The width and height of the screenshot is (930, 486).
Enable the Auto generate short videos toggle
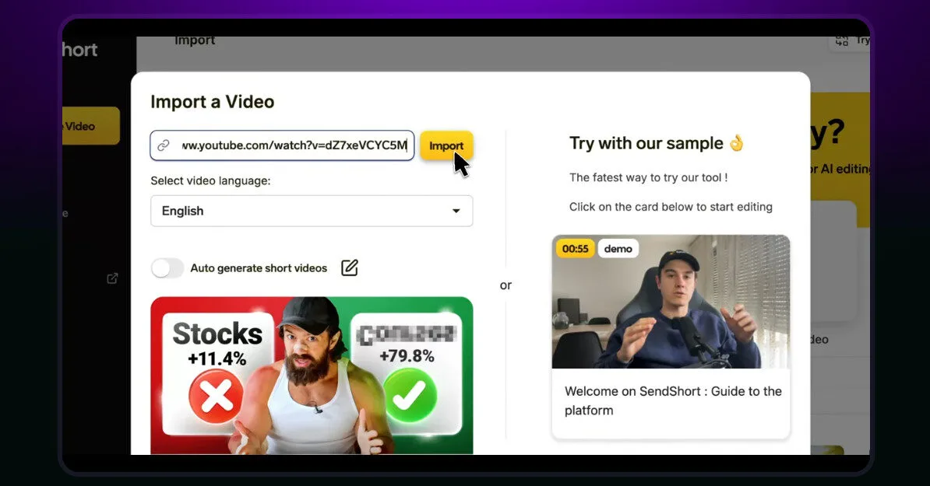[x=167, y=267]
